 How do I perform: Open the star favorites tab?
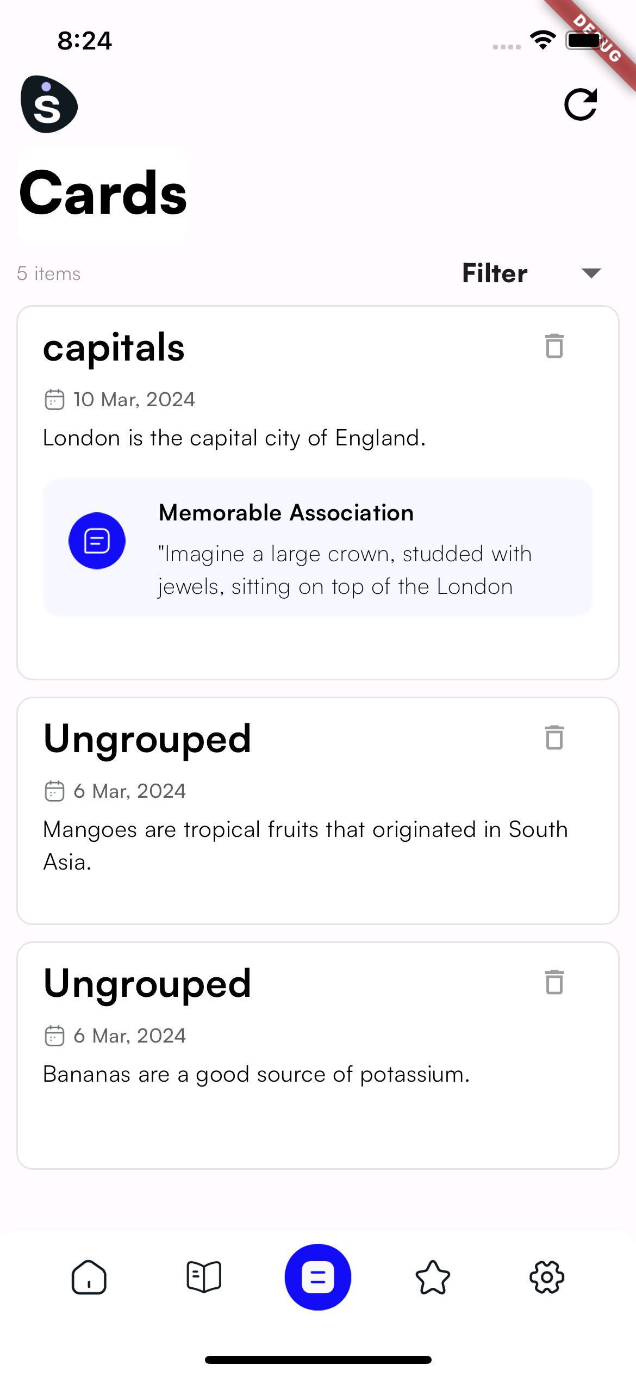(433, 1277)
